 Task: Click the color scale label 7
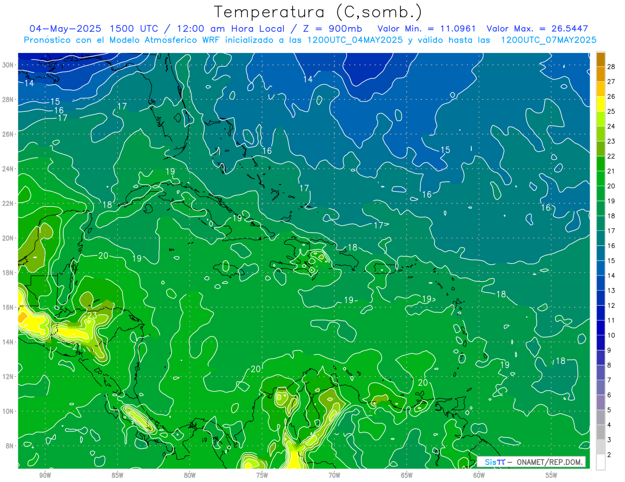tap(610, 380)
